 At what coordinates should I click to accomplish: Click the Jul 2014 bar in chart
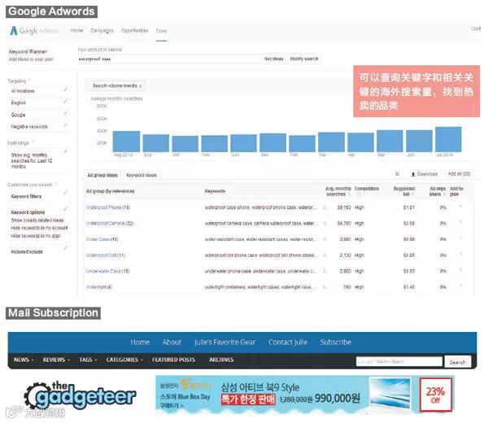click(448, 139)
